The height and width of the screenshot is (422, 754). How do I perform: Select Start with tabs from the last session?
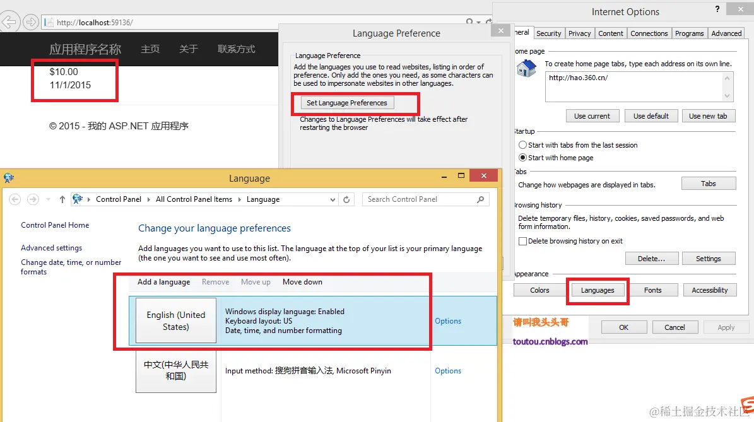click(x=522, y=144)
